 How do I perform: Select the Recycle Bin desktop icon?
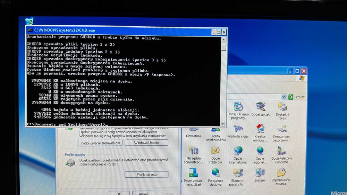(29, 21)
